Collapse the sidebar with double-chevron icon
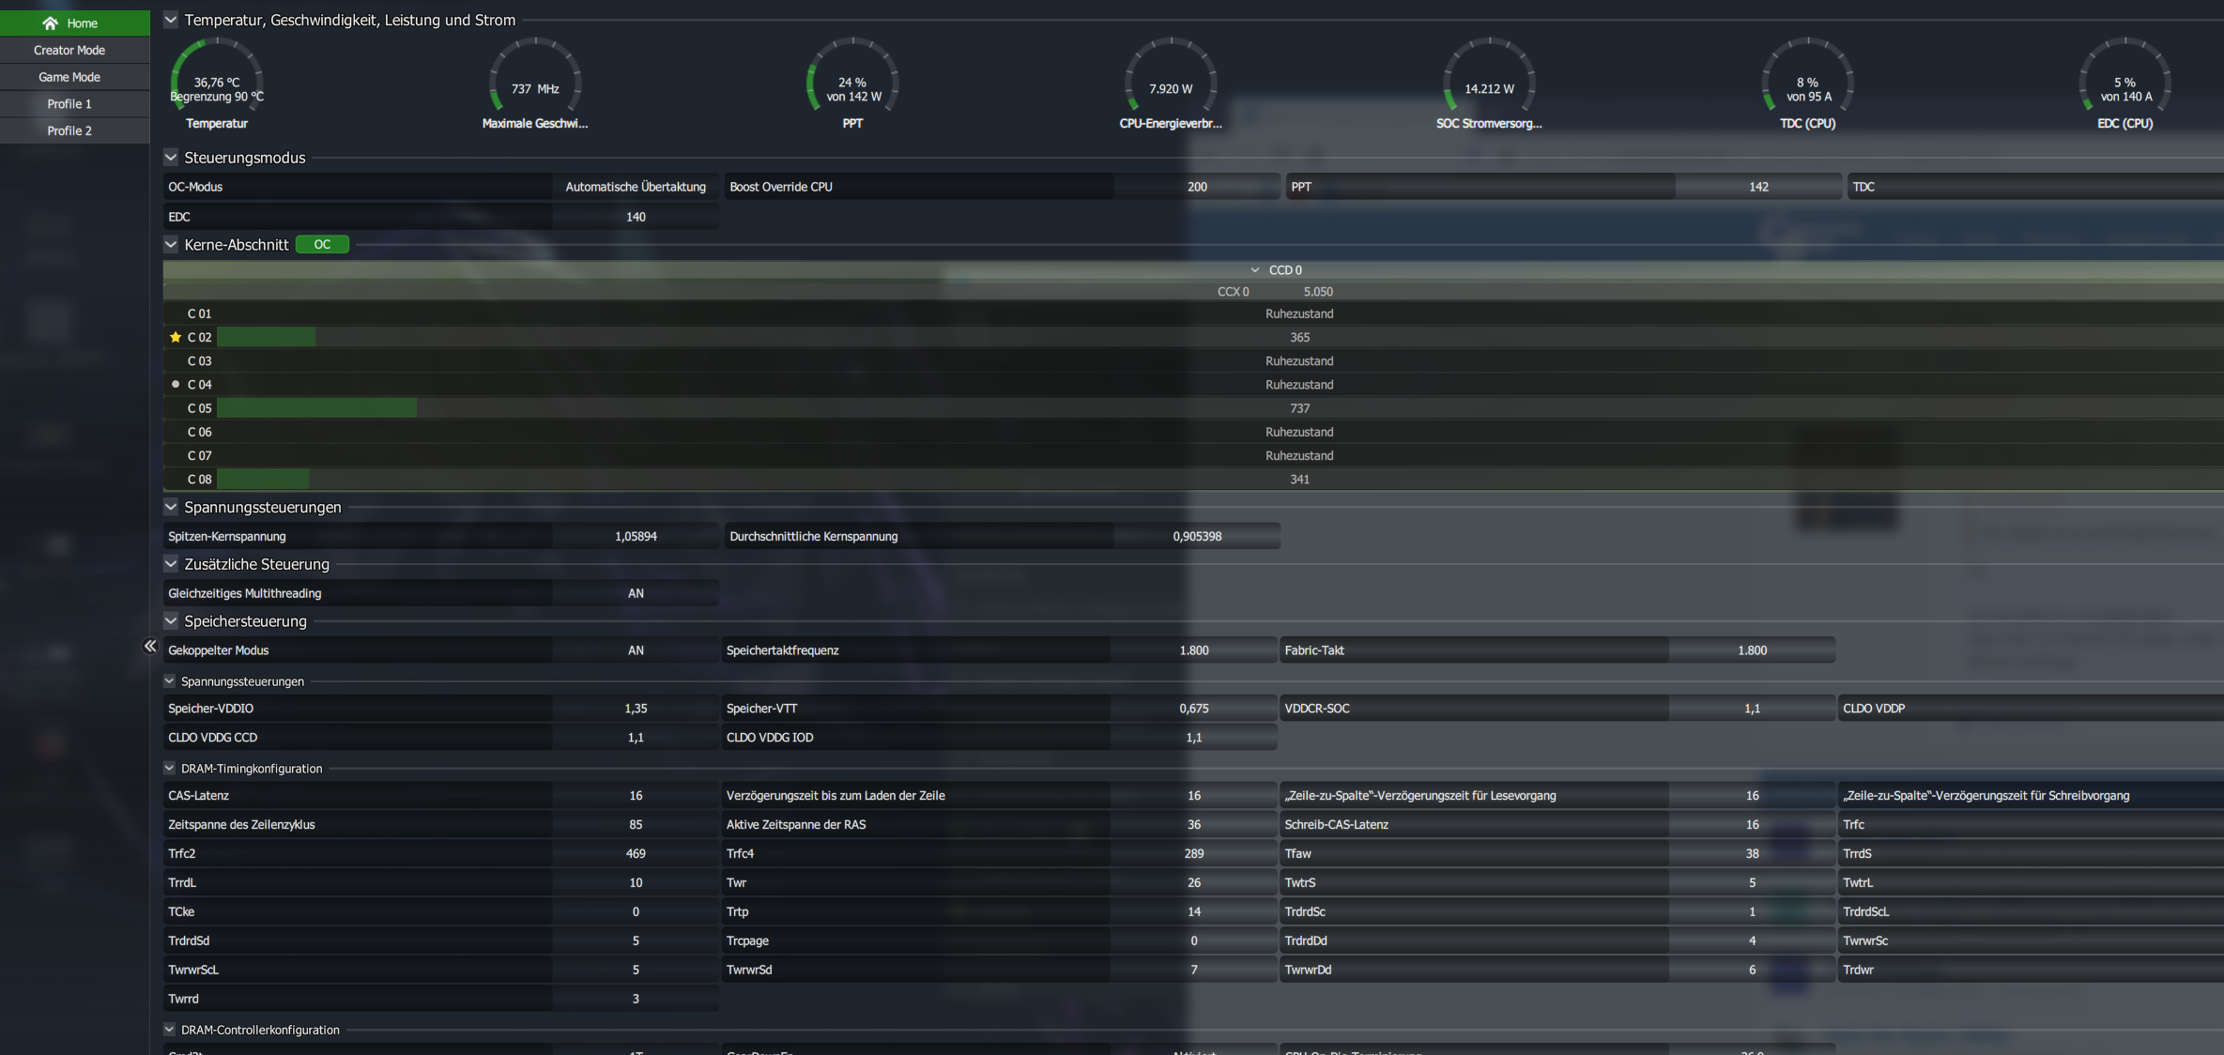 click(x=150, y=646)
